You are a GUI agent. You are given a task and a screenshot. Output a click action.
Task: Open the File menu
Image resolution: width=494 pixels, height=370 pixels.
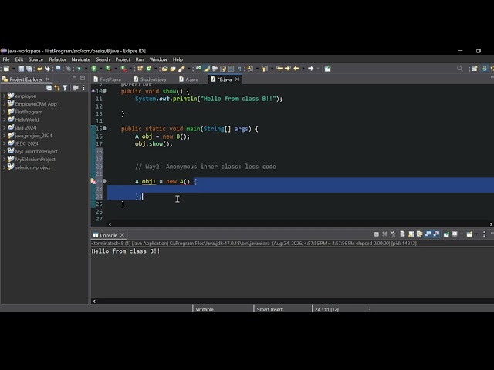coord(6,59)
